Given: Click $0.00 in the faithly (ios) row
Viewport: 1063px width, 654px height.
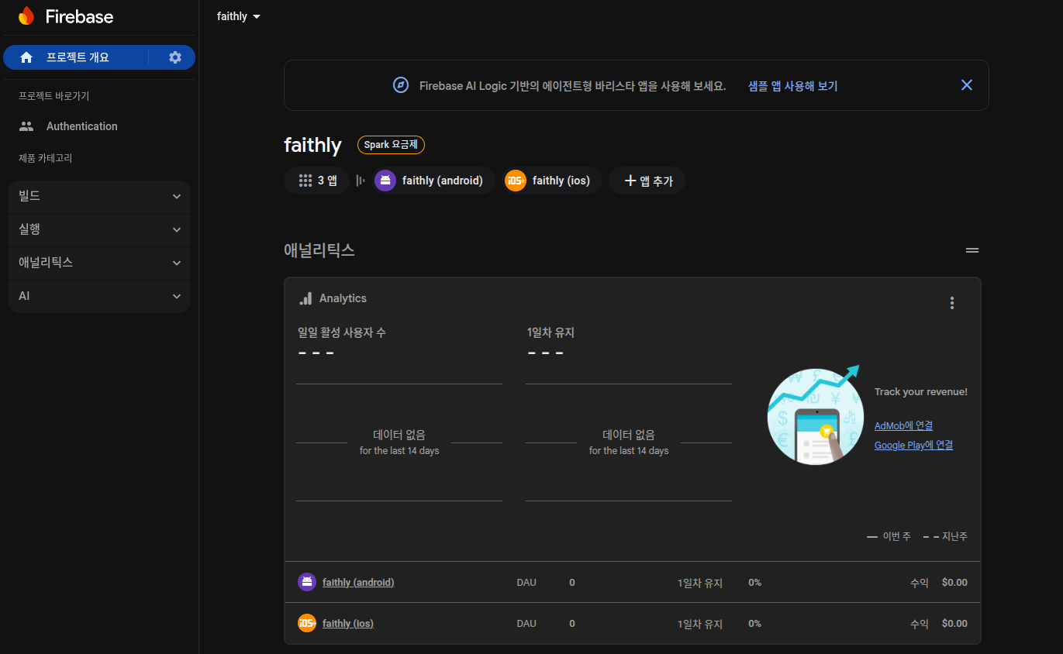Looking at the screenshot, I should tap(954, 623).
